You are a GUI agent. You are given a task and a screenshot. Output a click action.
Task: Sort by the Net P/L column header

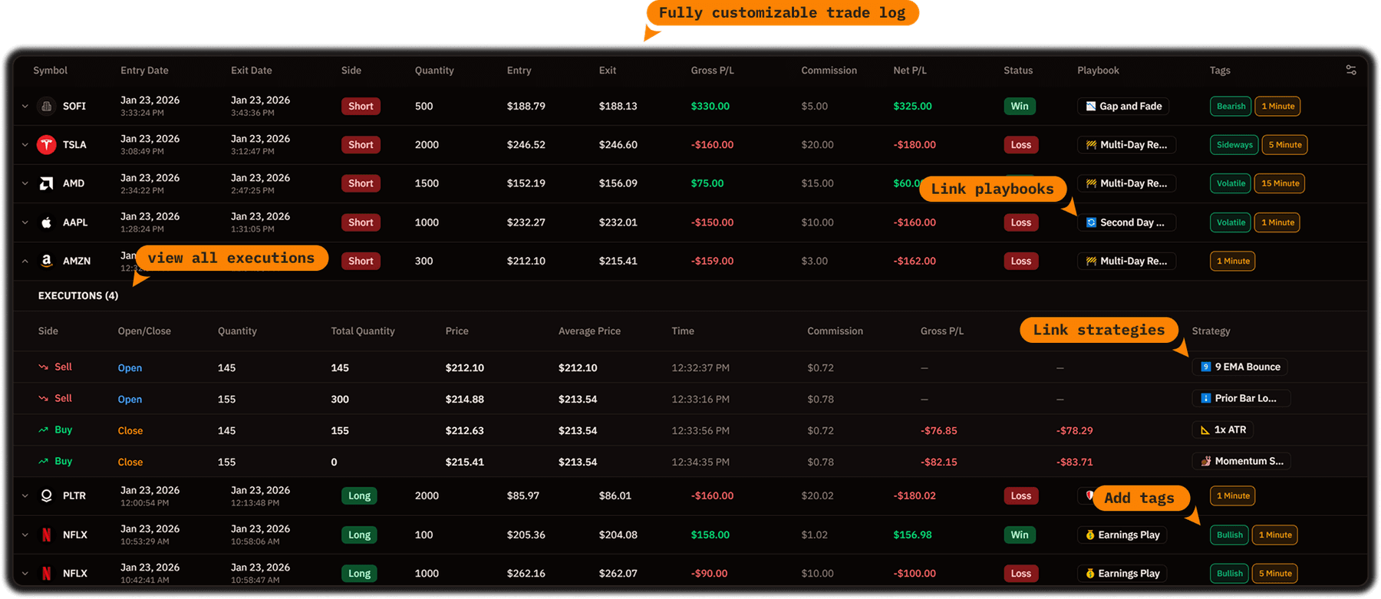tap(910, 71)
